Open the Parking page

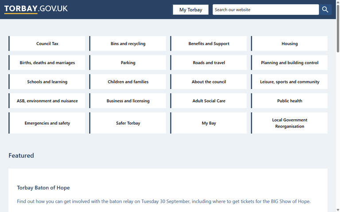[x=128, y=63]
